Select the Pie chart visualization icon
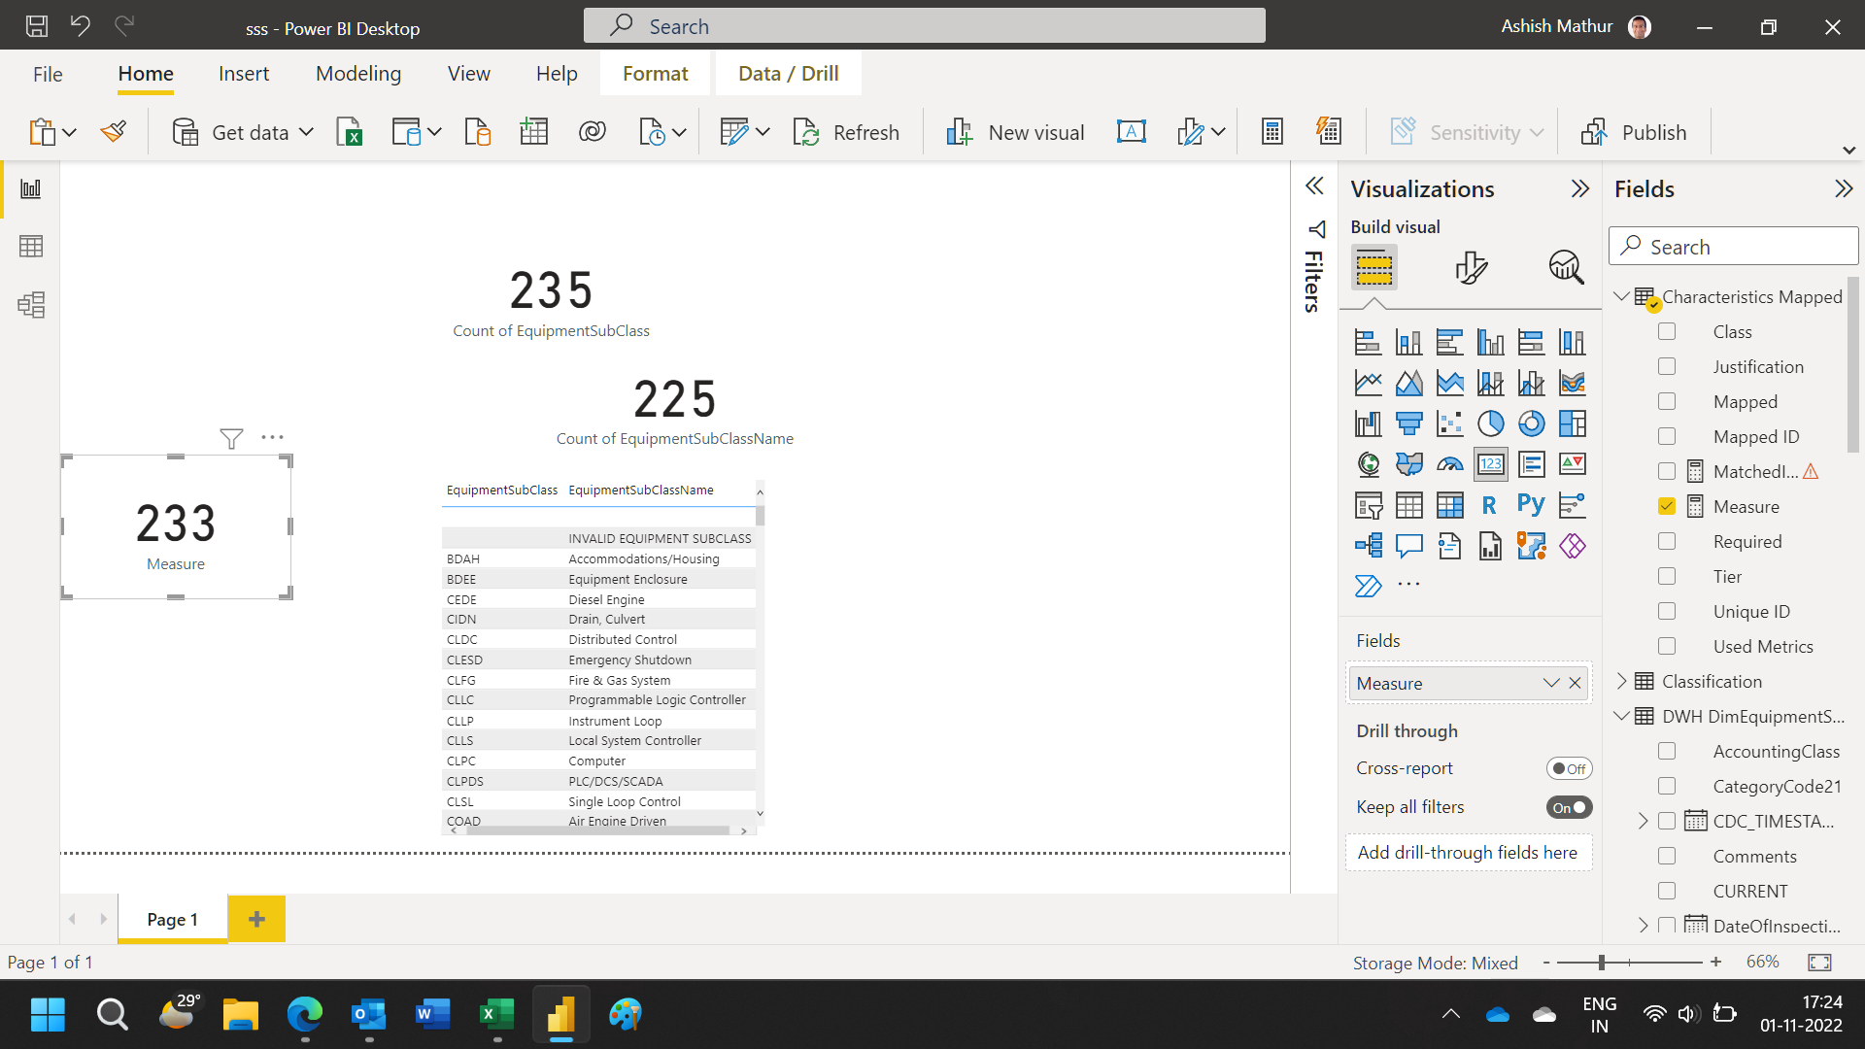 (1490, 423)
